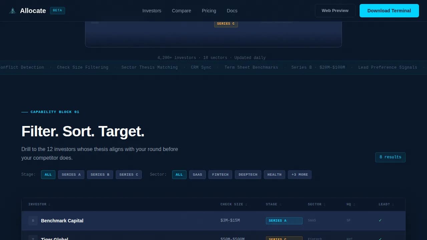Open the Pricing page link
The image size is (427, 240).
tap(209, 11)
